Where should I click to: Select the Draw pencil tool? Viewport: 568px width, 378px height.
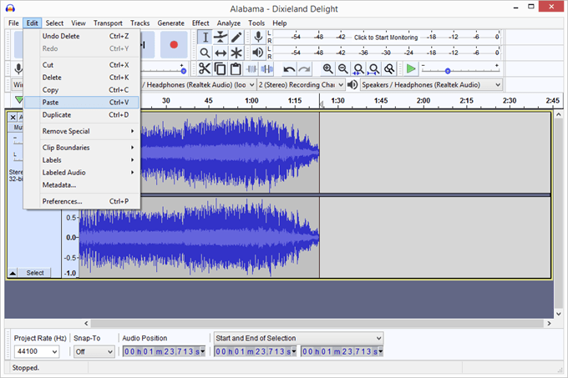pos(236,38)
